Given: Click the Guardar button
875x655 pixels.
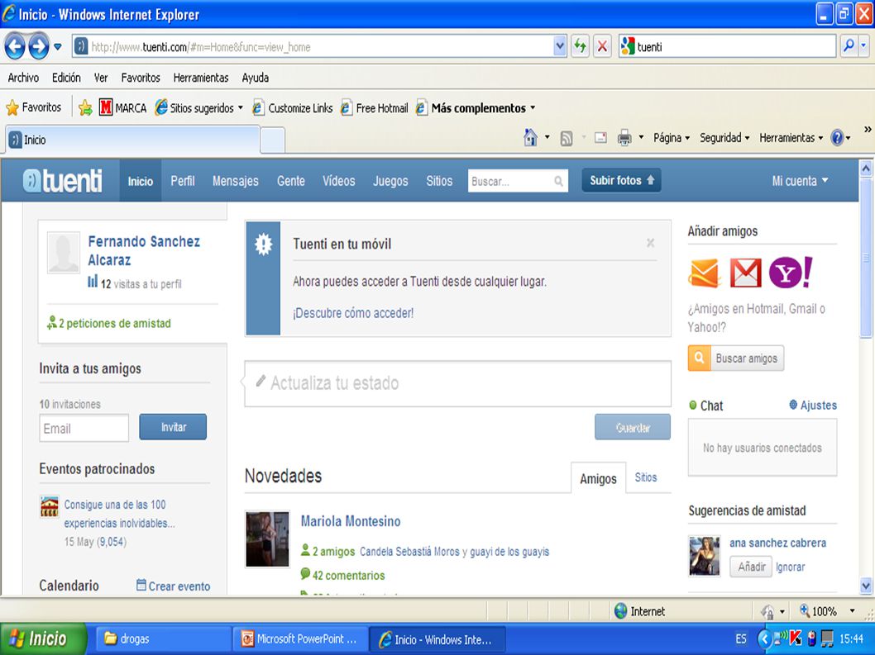Looking at the screenshot, I should pyautogui.click(x=633, y=428).
